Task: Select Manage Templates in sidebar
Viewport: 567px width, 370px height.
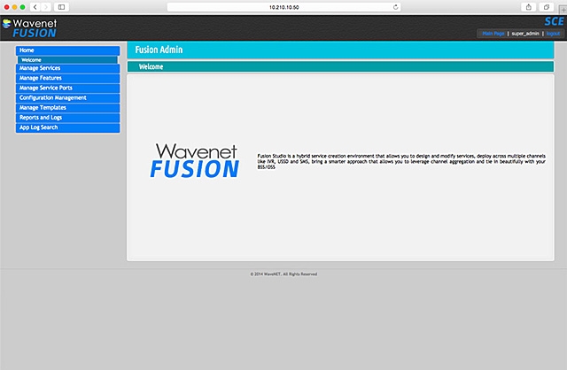Action: pyautogui.click(x=67, y=107)
